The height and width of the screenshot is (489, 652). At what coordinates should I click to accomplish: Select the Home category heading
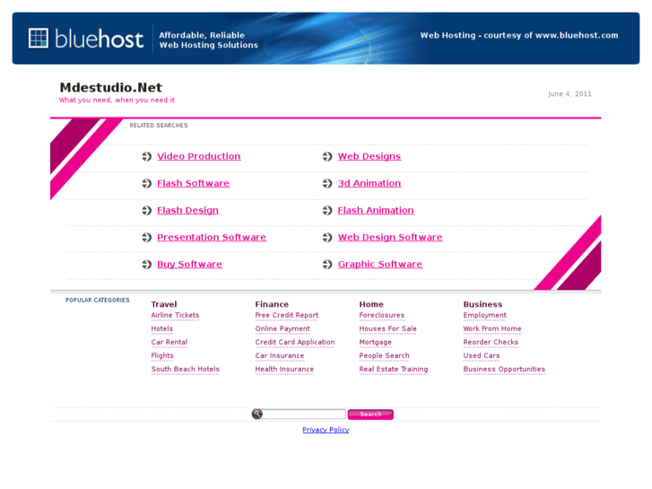tap(371, 304)
